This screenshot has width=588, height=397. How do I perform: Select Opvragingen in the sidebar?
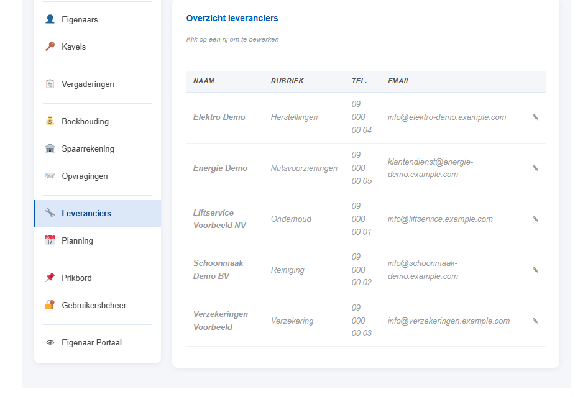pyautogui.click(x=98, y=176)
